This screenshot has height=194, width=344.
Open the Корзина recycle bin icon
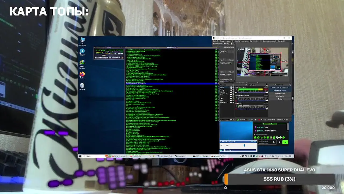[82, 86]
